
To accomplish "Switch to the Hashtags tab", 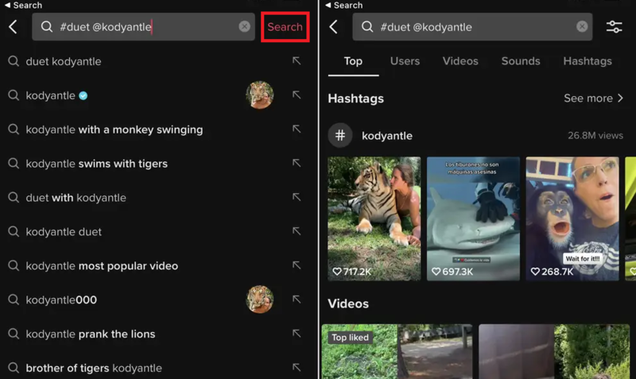I will point(588,61).
